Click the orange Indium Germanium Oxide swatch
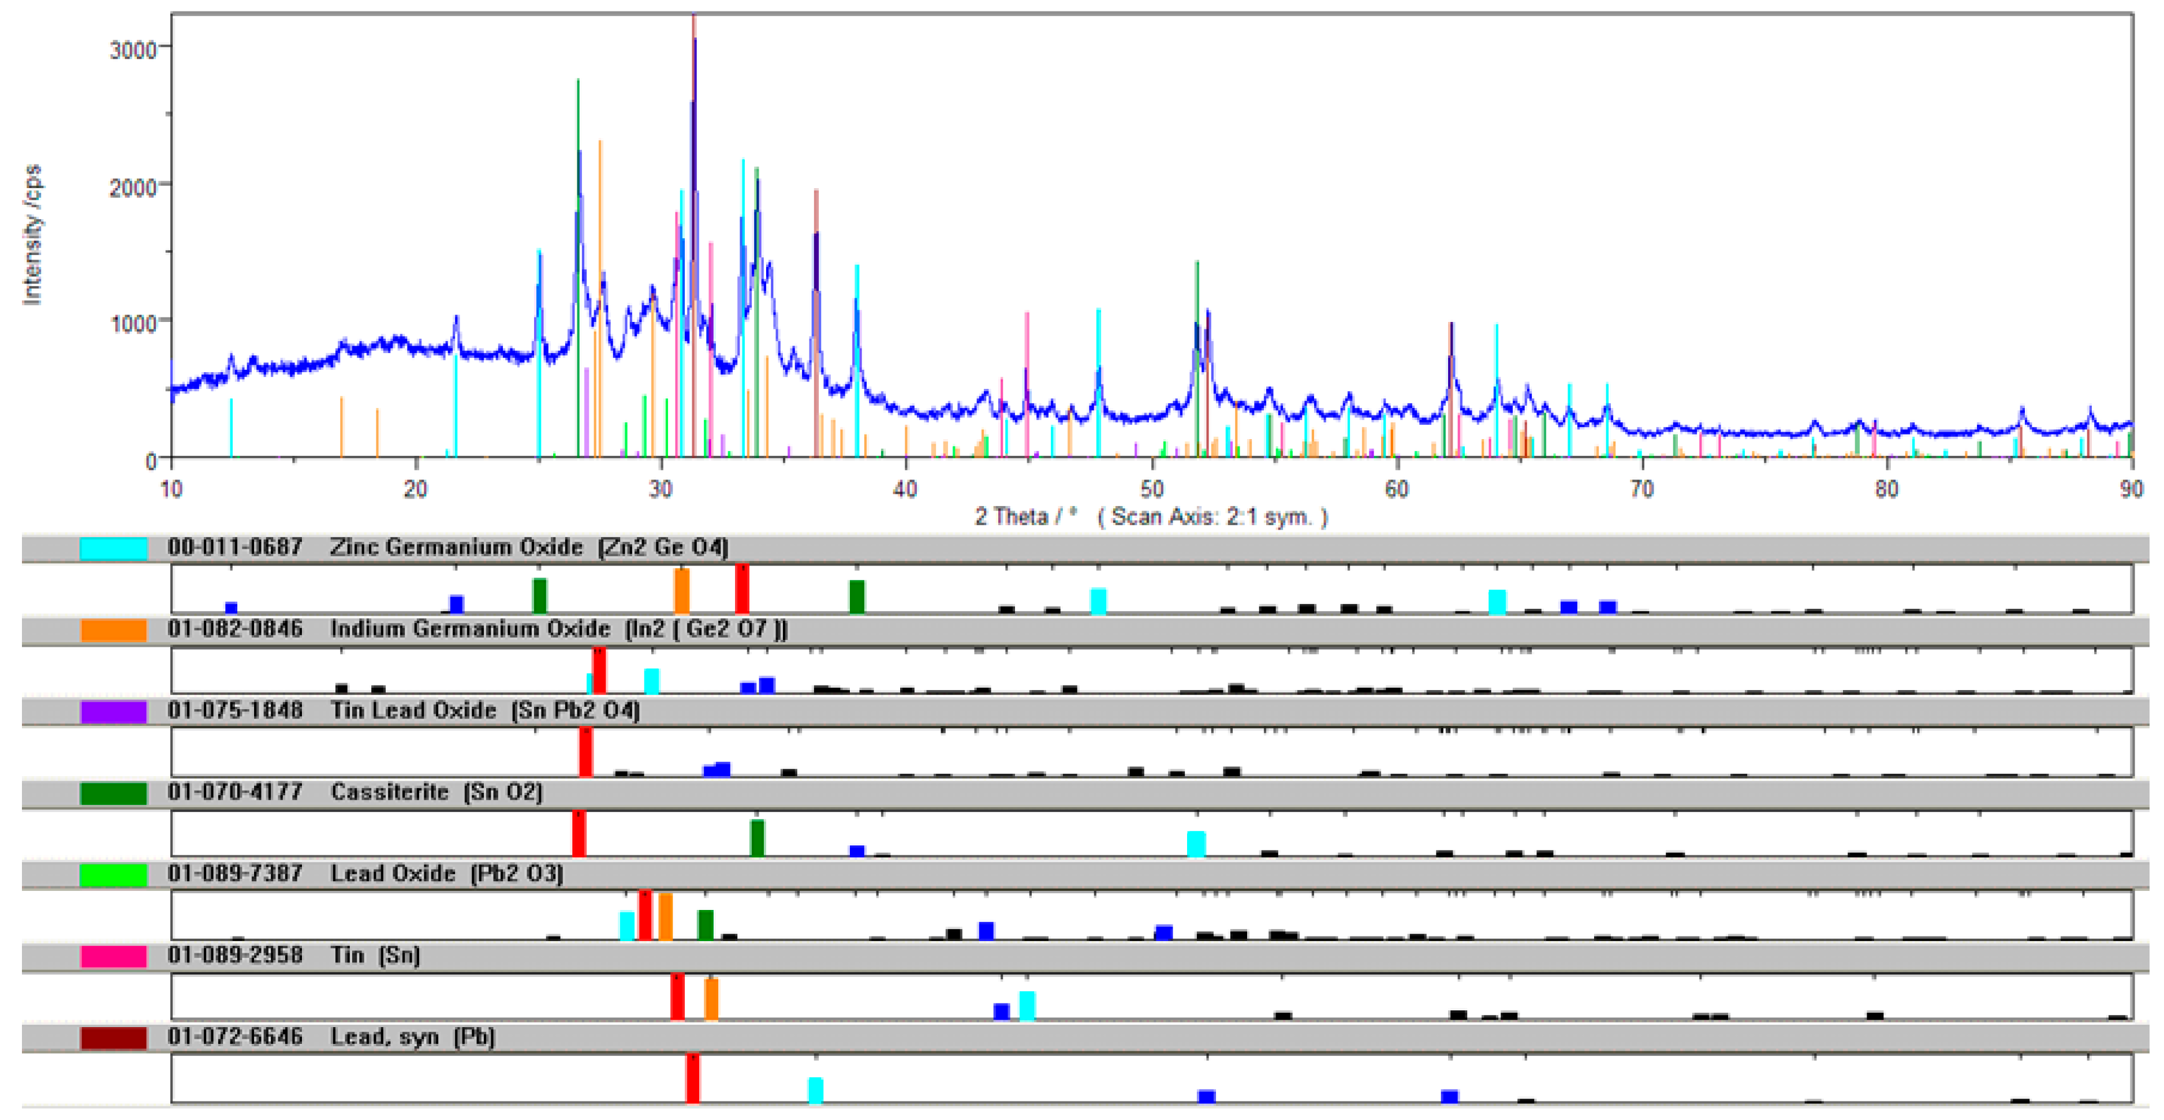 pyautogui.click(x=113, y=630)
